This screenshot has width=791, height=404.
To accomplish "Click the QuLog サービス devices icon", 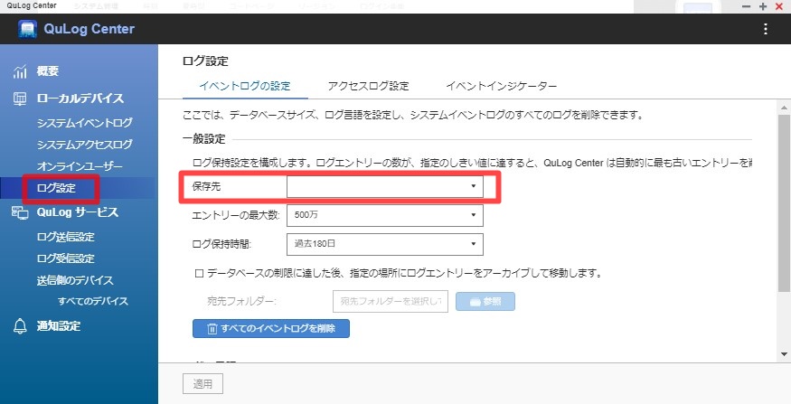I will [x=20, y=212].
